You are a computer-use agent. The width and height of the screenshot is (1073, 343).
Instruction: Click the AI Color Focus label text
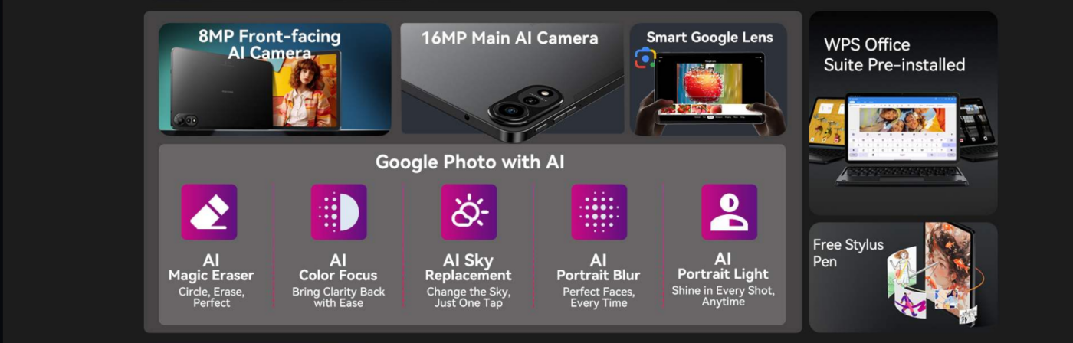(338, 268)
